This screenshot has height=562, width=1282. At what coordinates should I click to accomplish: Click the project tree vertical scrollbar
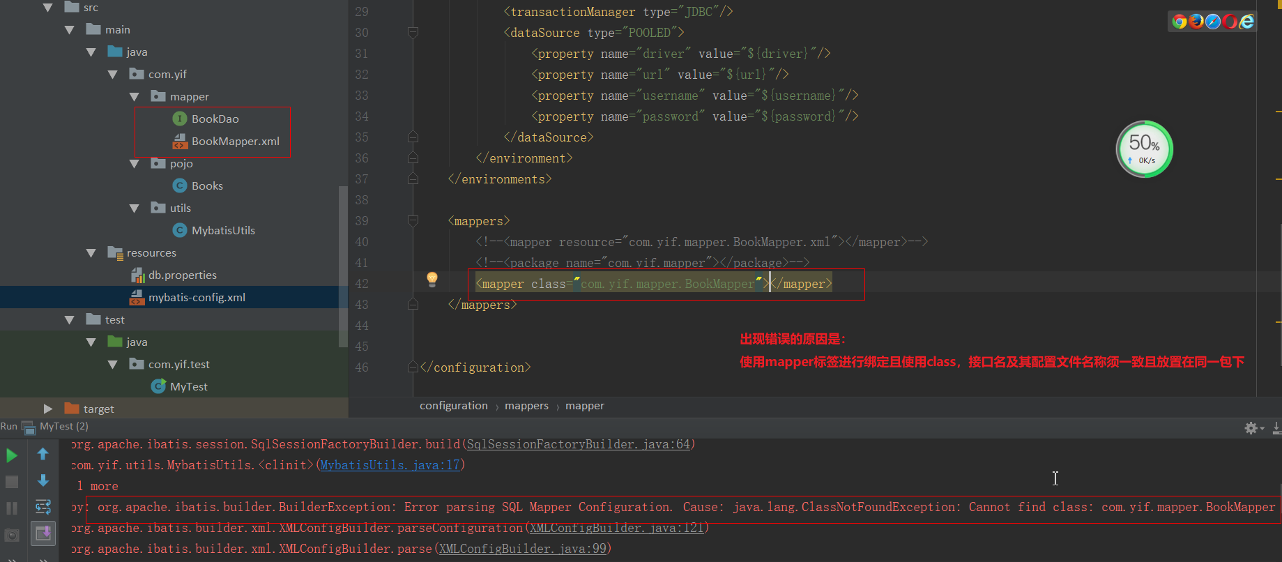[343, 266]
